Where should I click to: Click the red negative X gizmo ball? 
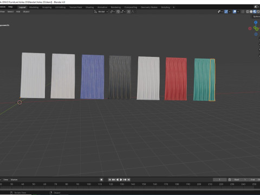[x=250, y=29]
